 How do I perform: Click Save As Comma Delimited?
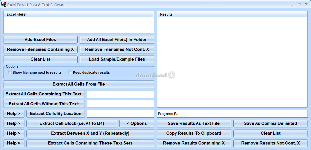tap(271, 124)
